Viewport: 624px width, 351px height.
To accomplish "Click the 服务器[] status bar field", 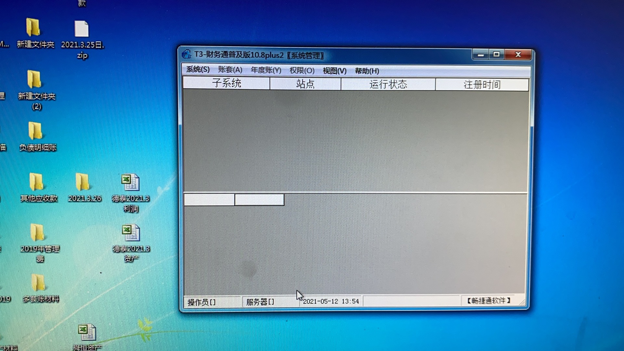I will 270,302.
